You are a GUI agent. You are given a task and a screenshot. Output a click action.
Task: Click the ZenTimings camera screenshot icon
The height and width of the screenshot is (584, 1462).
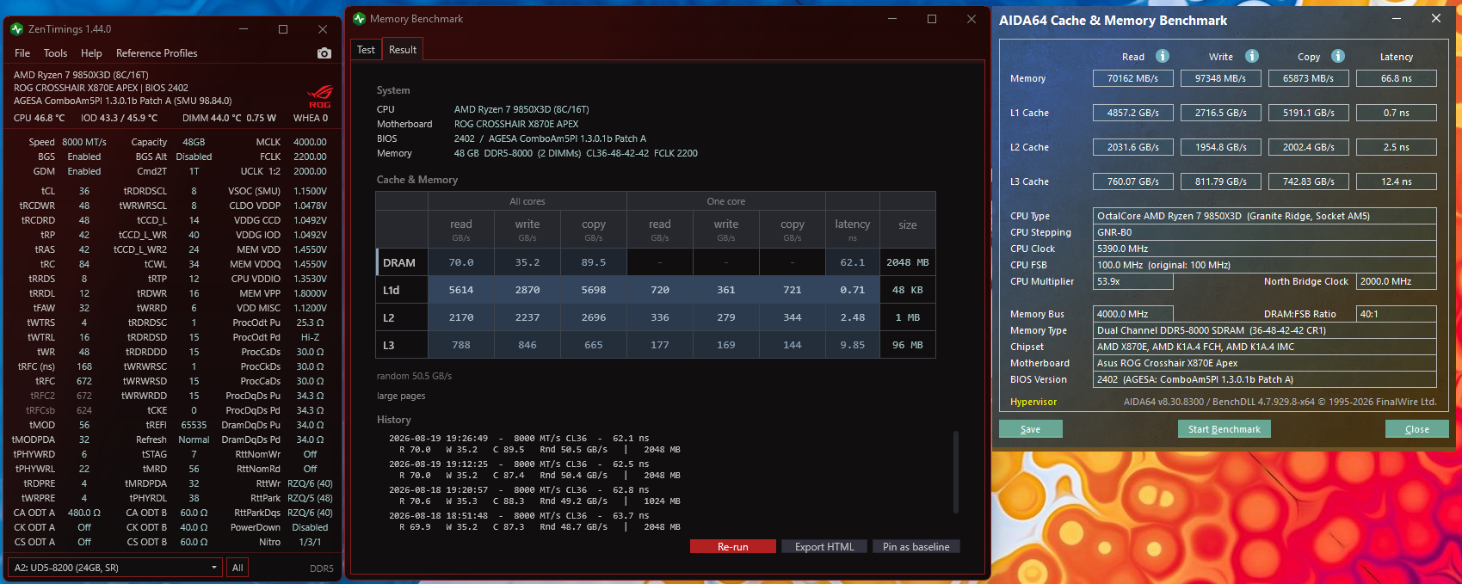click(324, 53)
